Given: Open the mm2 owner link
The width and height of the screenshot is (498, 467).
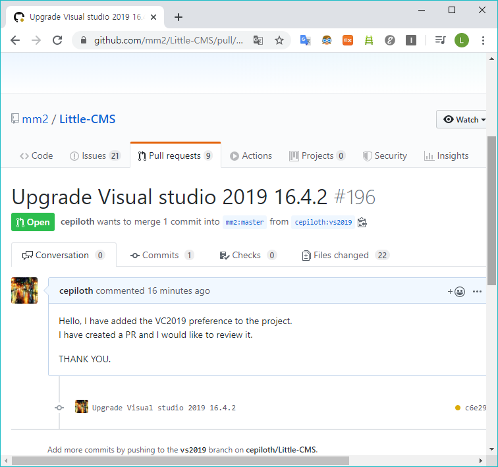Looking at the screenshot, I should click(x=35, y=119).
